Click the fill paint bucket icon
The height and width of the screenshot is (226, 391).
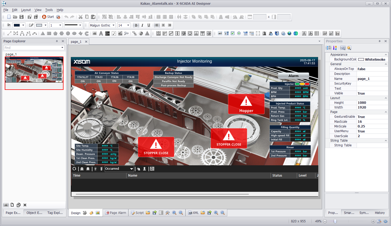(9, 25)
